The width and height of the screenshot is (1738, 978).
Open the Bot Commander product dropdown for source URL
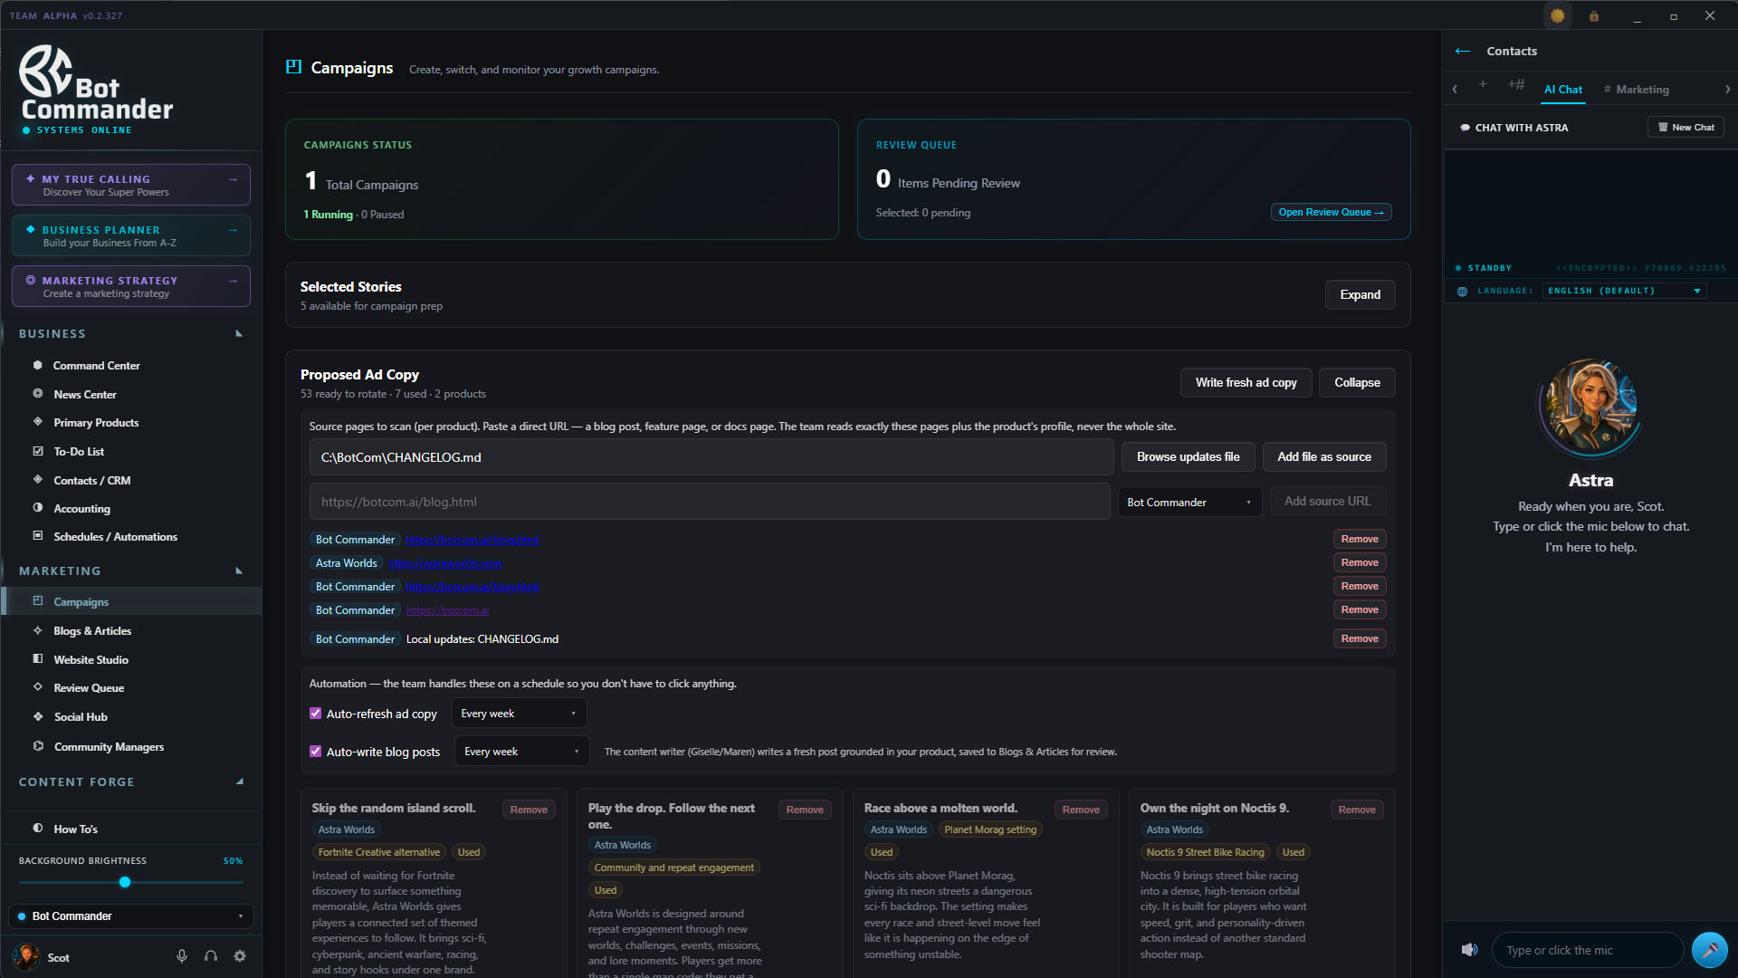coord(1189,502)
